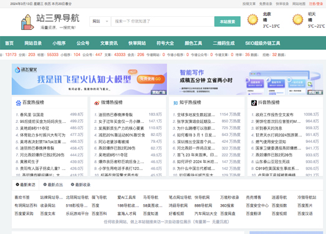
Task: Click the Beijing weather sun icon
Action: [252, 19]
